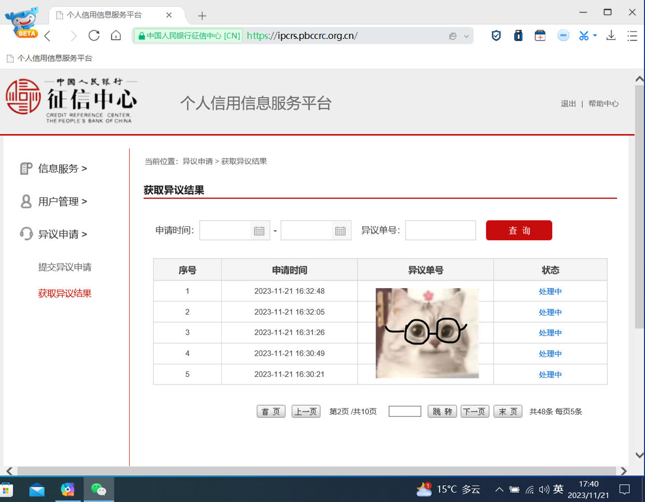Click the horizontal scrollbar left arrow
Image resolution: width=645 pixels, height=502 pixels.
[9, 471]
